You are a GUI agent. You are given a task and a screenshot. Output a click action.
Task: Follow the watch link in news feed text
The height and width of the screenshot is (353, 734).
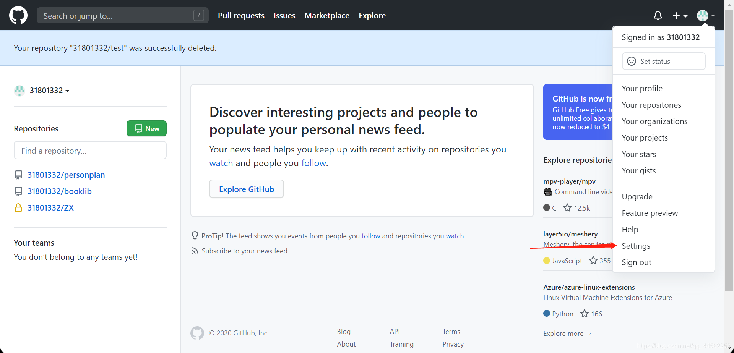[x=221, y=163]
